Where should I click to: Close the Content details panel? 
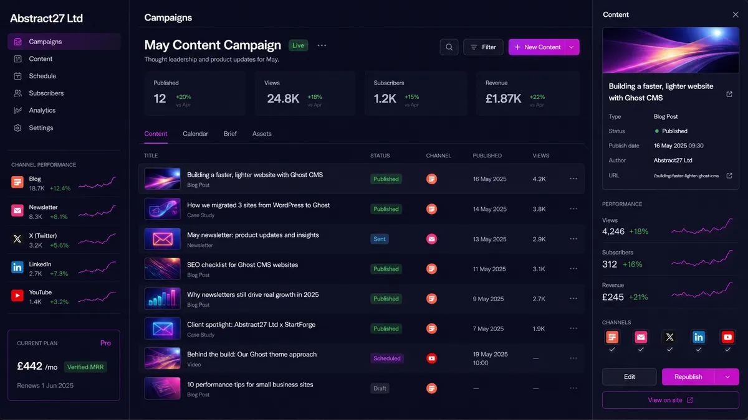tap(736, 14)
